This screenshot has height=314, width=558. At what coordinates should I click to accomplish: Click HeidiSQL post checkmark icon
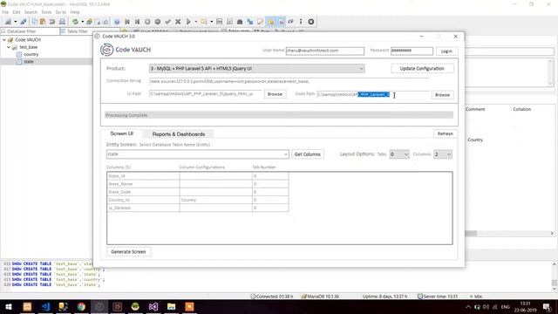[168, 22]
